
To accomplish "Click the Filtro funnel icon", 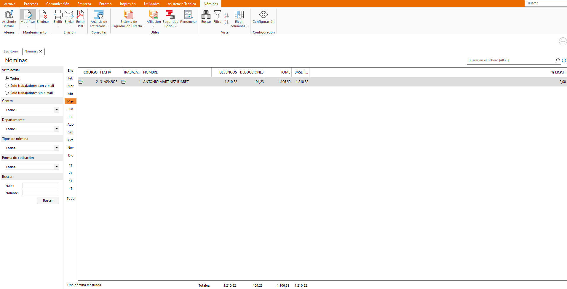I will tap(217, 15).
